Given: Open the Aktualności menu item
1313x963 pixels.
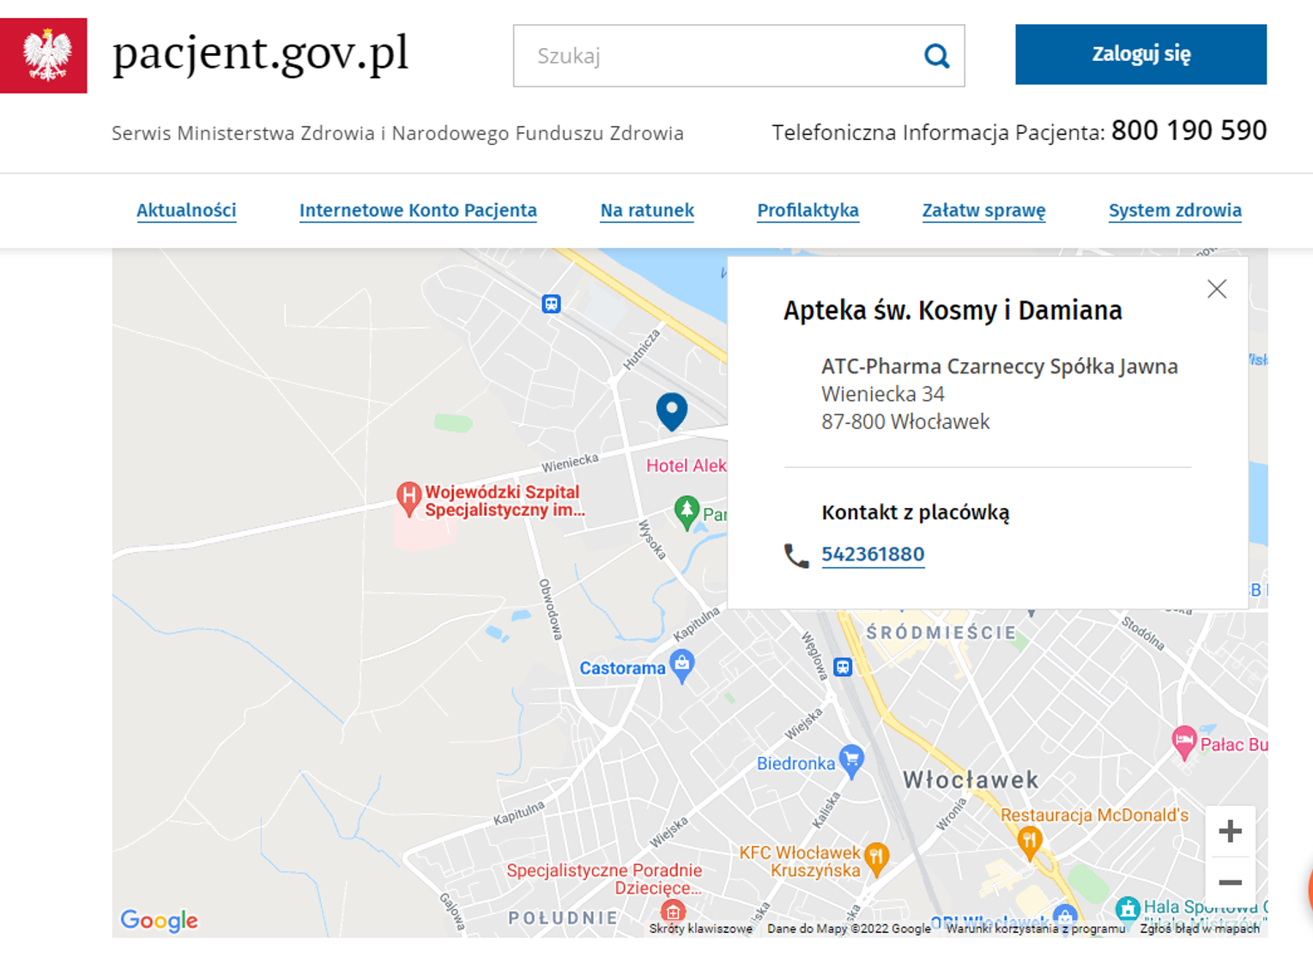Looking at the screenshot, I should pyautogui.click(x=186, y=210).
